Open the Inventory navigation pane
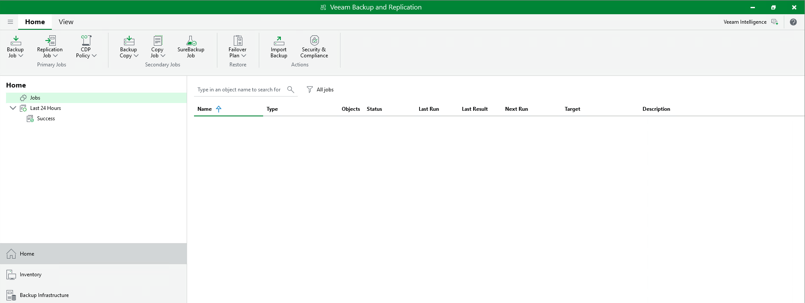Screen dimensions: 805x303 pos(93,275)
